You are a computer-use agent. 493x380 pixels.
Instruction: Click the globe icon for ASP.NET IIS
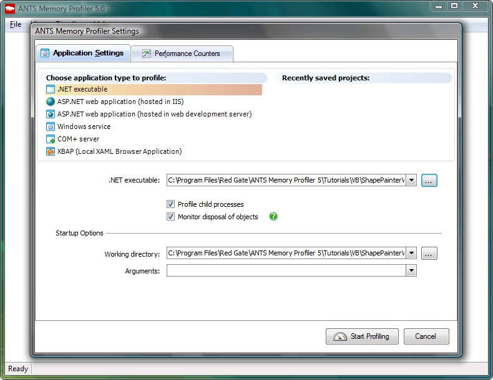point(51,102)
